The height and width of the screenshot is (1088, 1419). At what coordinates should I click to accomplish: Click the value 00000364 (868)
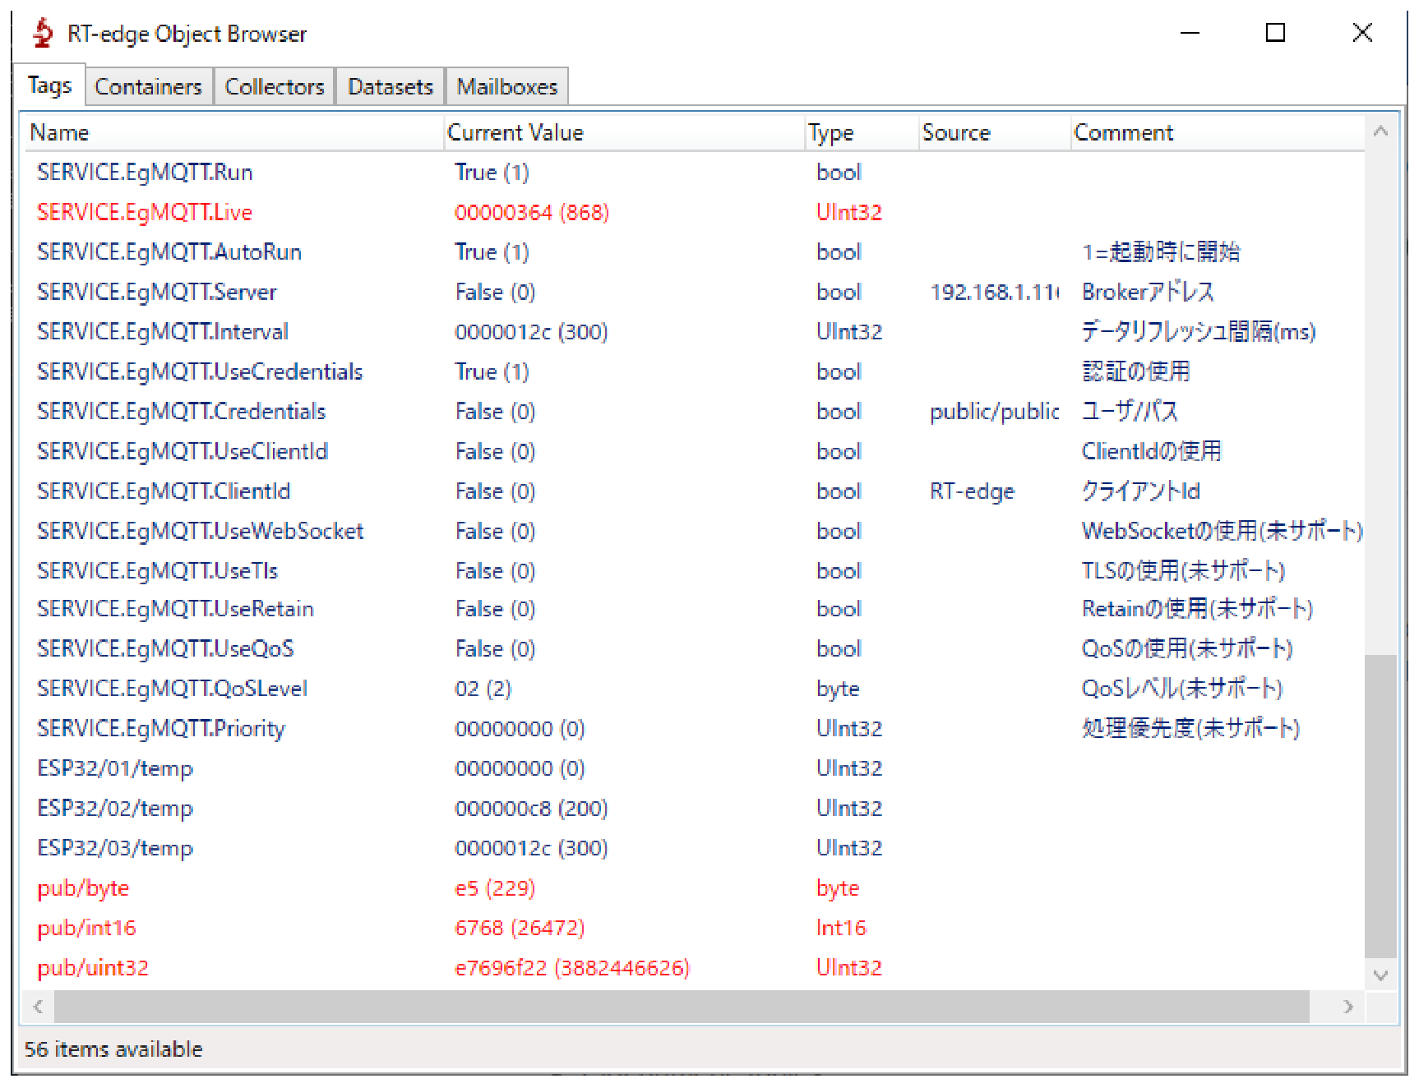click(532, 212)
